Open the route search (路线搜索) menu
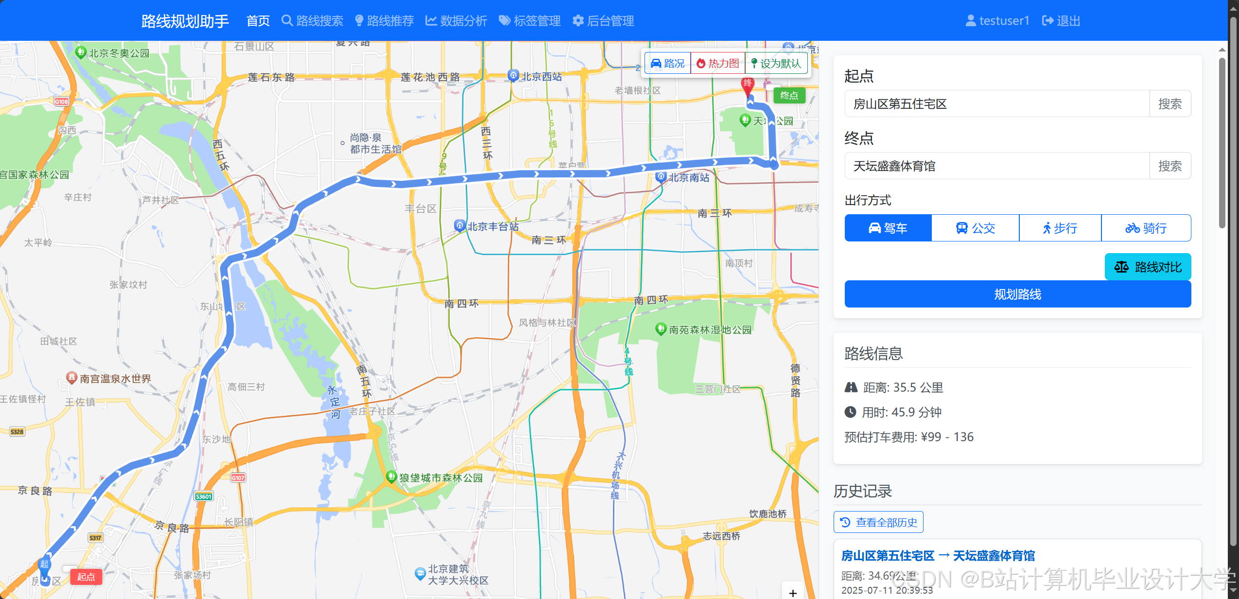Viewport: 1239px width, 599px height. pos(313,21)
